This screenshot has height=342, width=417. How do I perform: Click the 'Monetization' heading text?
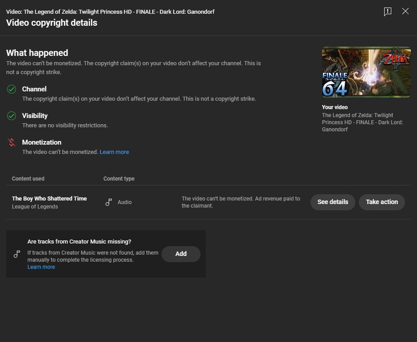pos(42,142)
